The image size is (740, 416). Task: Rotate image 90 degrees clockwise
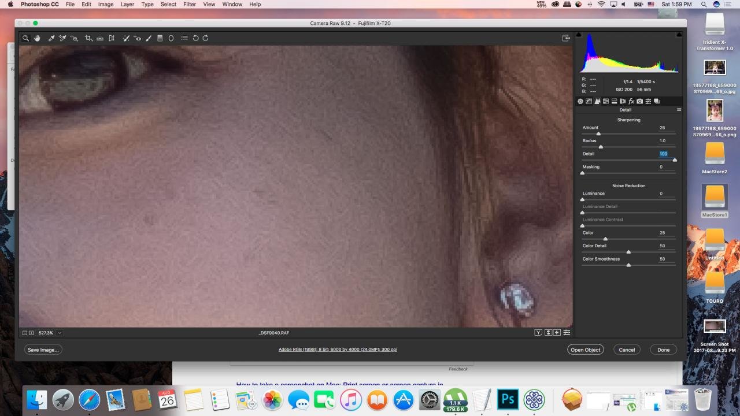pos(205,38)
